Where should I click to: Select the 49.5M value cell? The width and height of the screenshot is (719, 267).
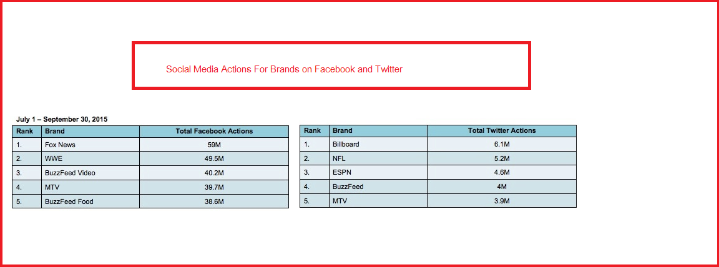(x=214, y=159)
